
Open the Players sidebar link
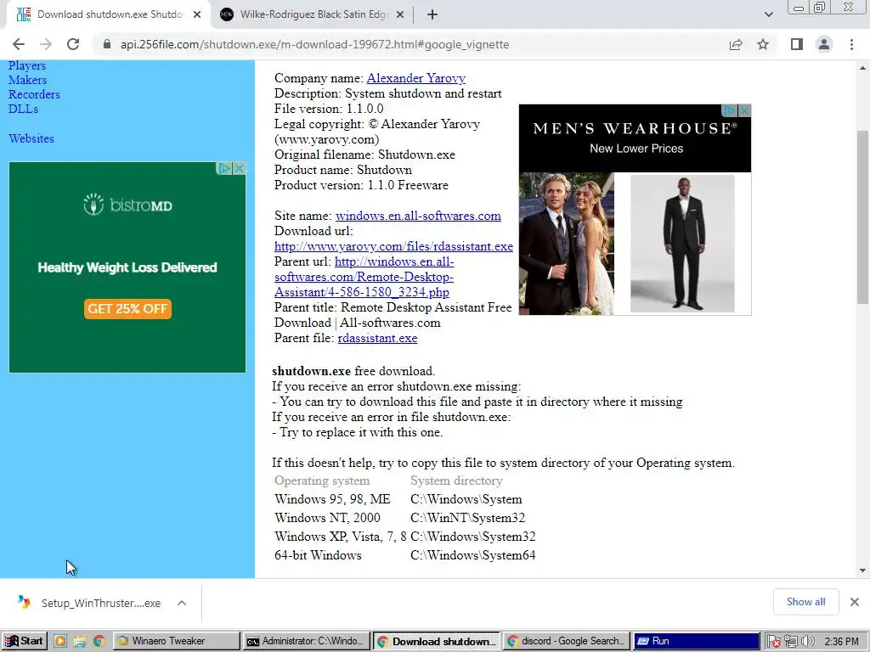tap(27, 65)
